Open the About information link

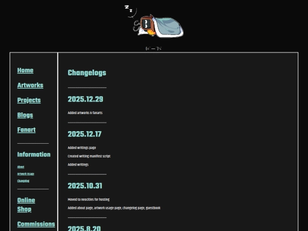(x=21, y=167)
